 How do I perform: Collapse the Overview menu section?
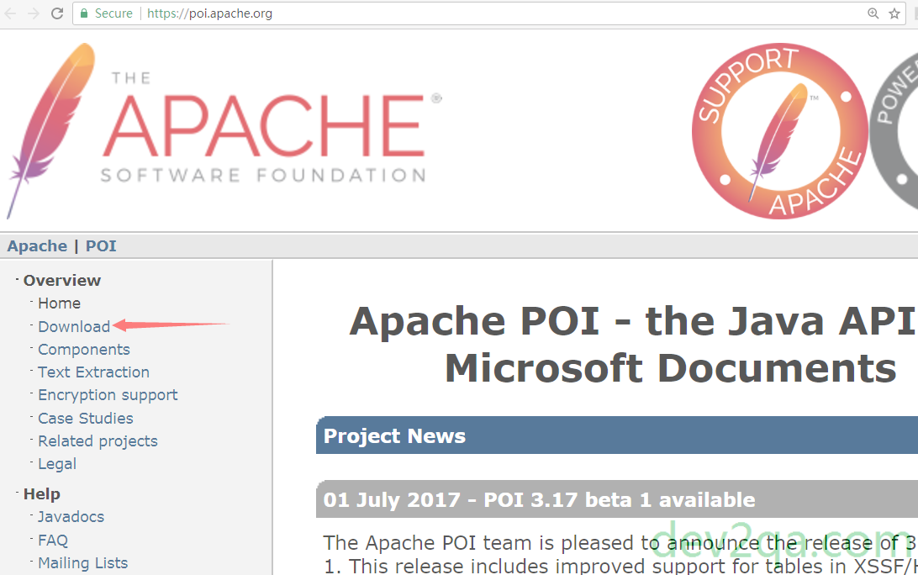click(62, 281)
